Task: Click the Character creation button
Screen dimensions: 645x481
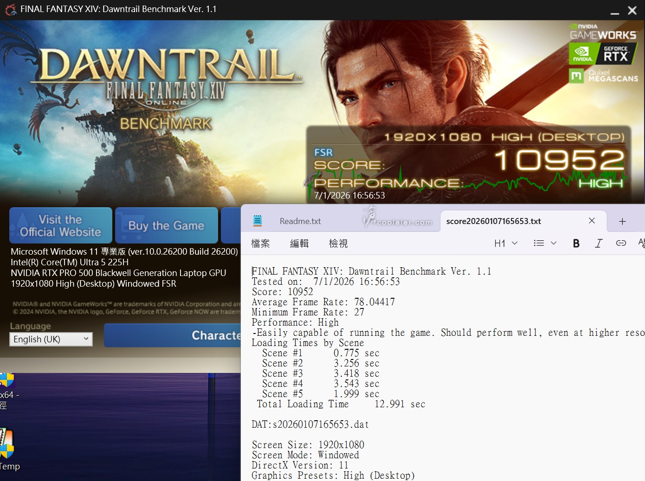Action: [x=186, y=335]
